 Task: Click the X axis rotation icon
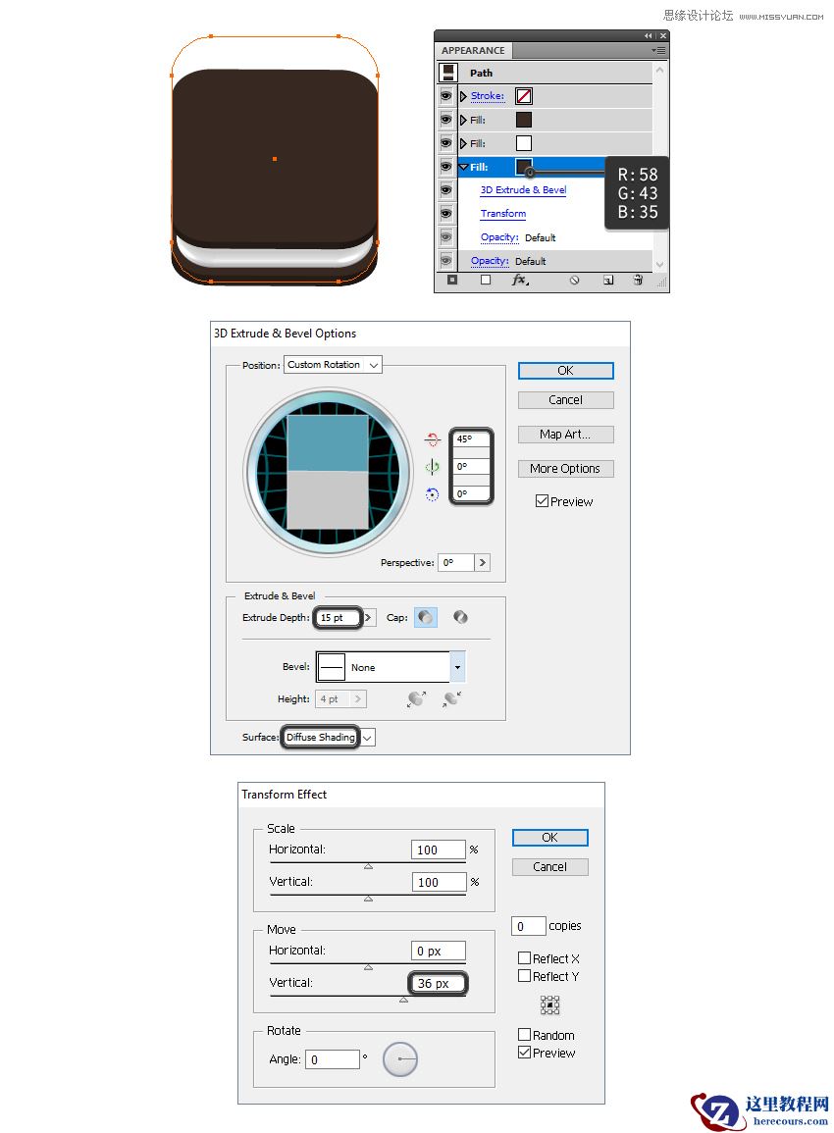(x=432, y=438)
